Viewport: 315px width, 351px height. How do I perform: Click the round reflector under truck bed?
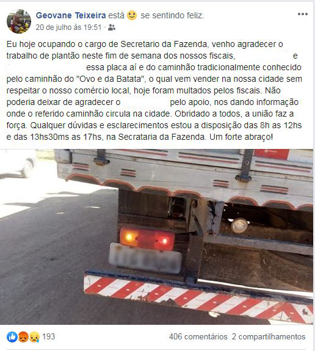(x=239, y=225)
